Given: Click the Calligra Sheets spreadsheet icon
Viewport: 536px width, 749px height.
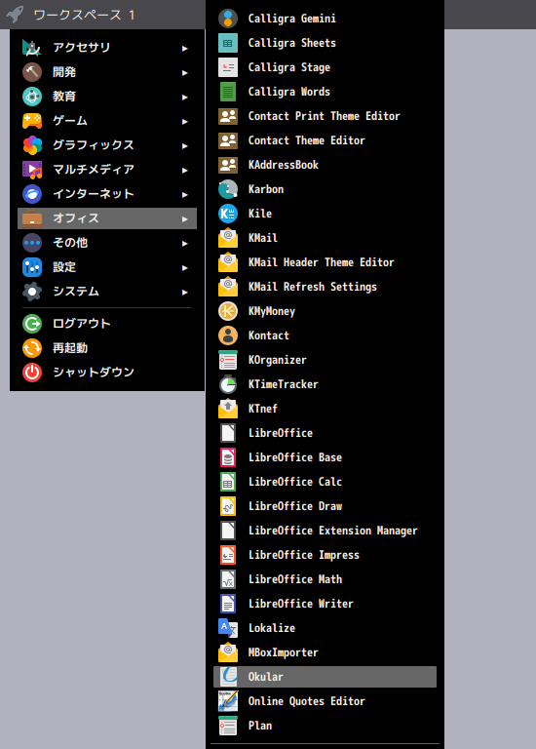Looking at the screenshot, I should [x=228, y=43].
